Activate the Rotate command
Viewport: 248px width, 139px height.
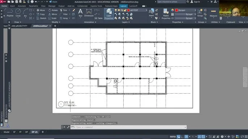pyautogui.click(x=53, y=10)
